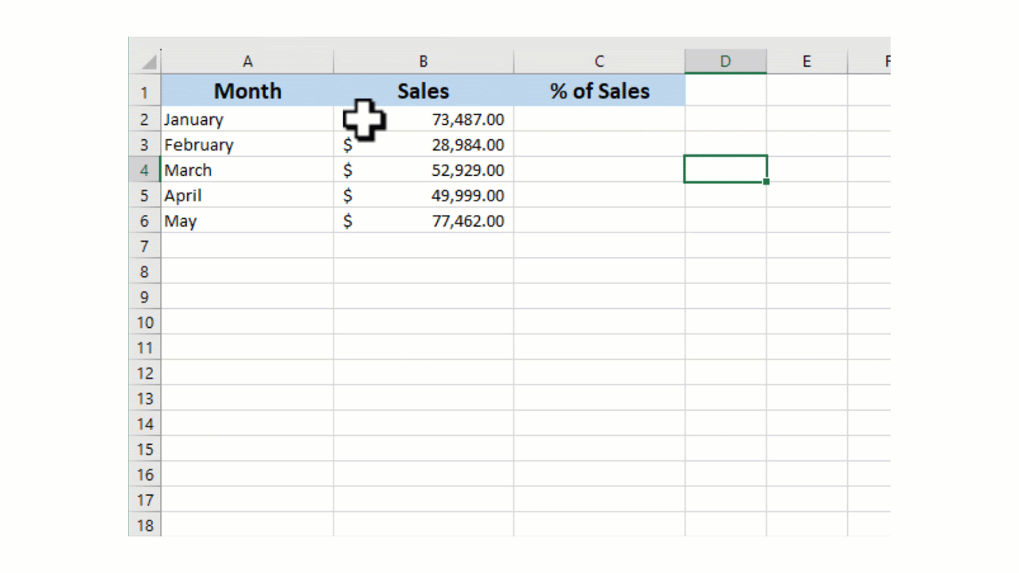1019x573 pixels.
Task: Select row 2 header
Action: tap(144, 119)
